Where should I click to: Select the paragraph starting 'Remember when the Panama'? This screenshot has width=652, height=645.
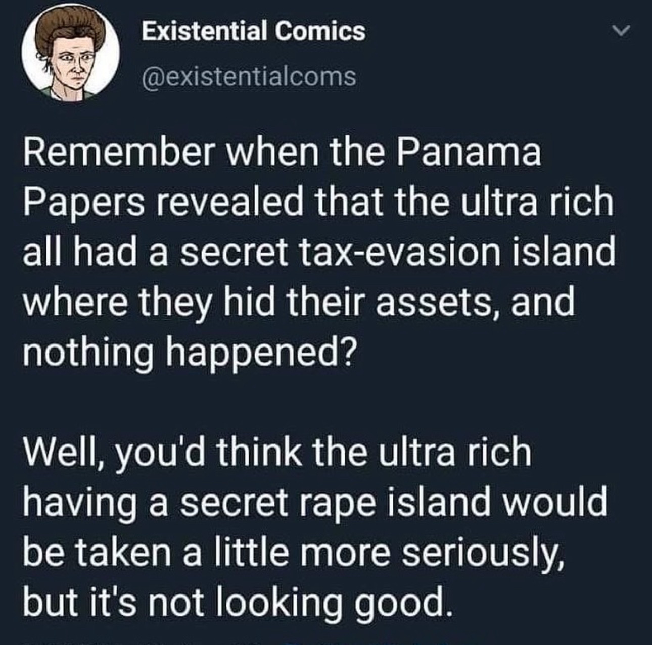click(318, 252)
